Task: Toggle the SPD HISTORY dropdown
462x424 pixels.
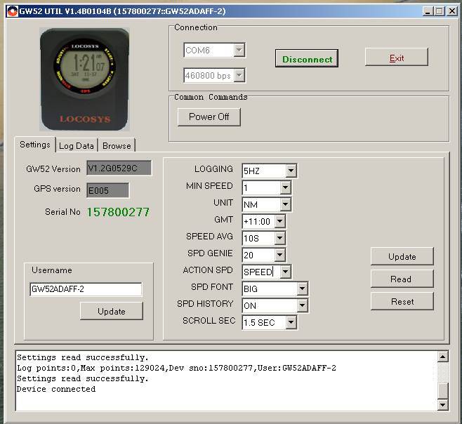Action: 302,305
